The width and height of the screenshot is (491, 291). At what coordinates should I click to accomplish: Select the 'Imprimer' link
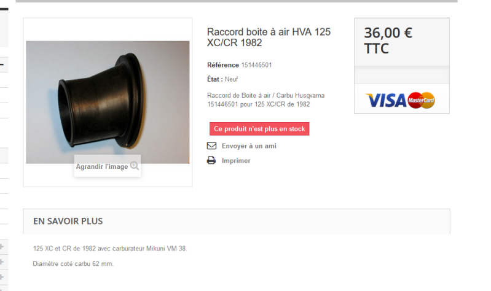(x=236, y=160)
